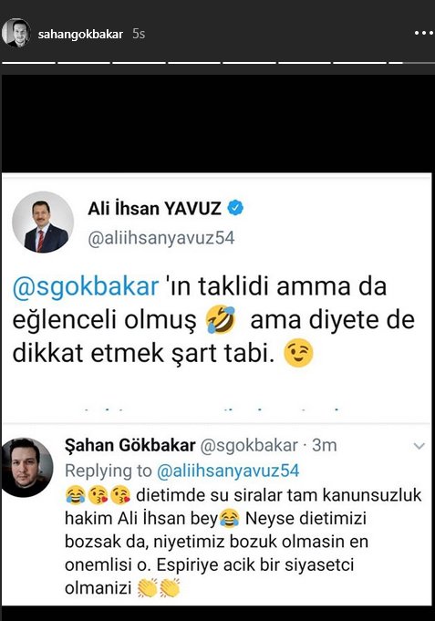Viewport: 435px width, 621px height.
Task: Click Şahan Gökbakar reply avatar
Action: 26,467
